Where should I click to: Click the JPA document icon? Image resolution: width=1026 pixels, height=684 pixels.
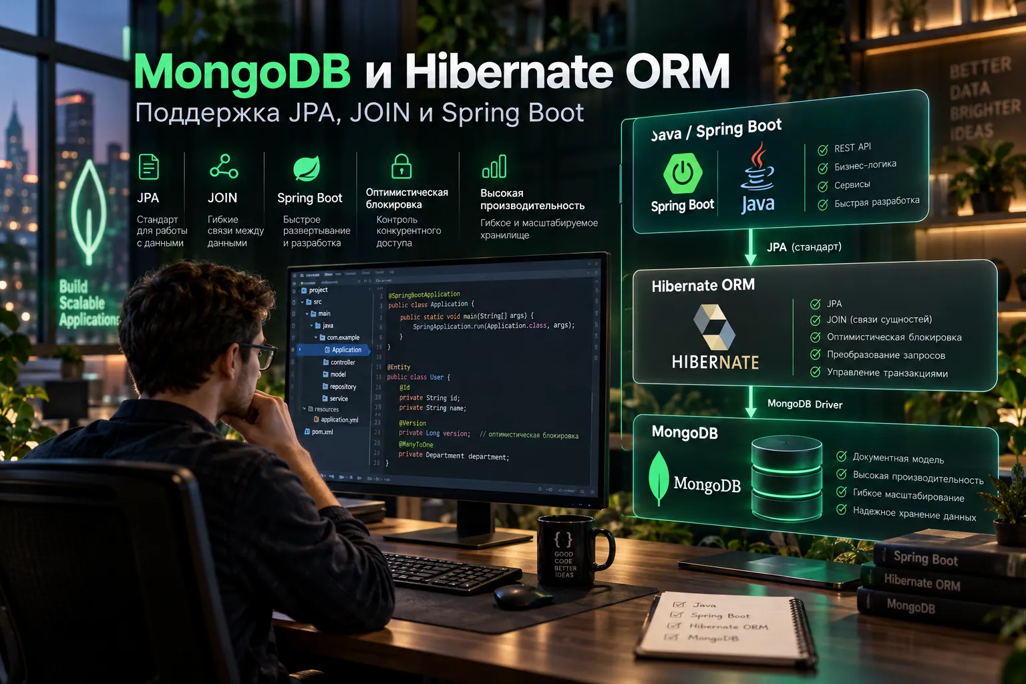[x=148, y=166]
